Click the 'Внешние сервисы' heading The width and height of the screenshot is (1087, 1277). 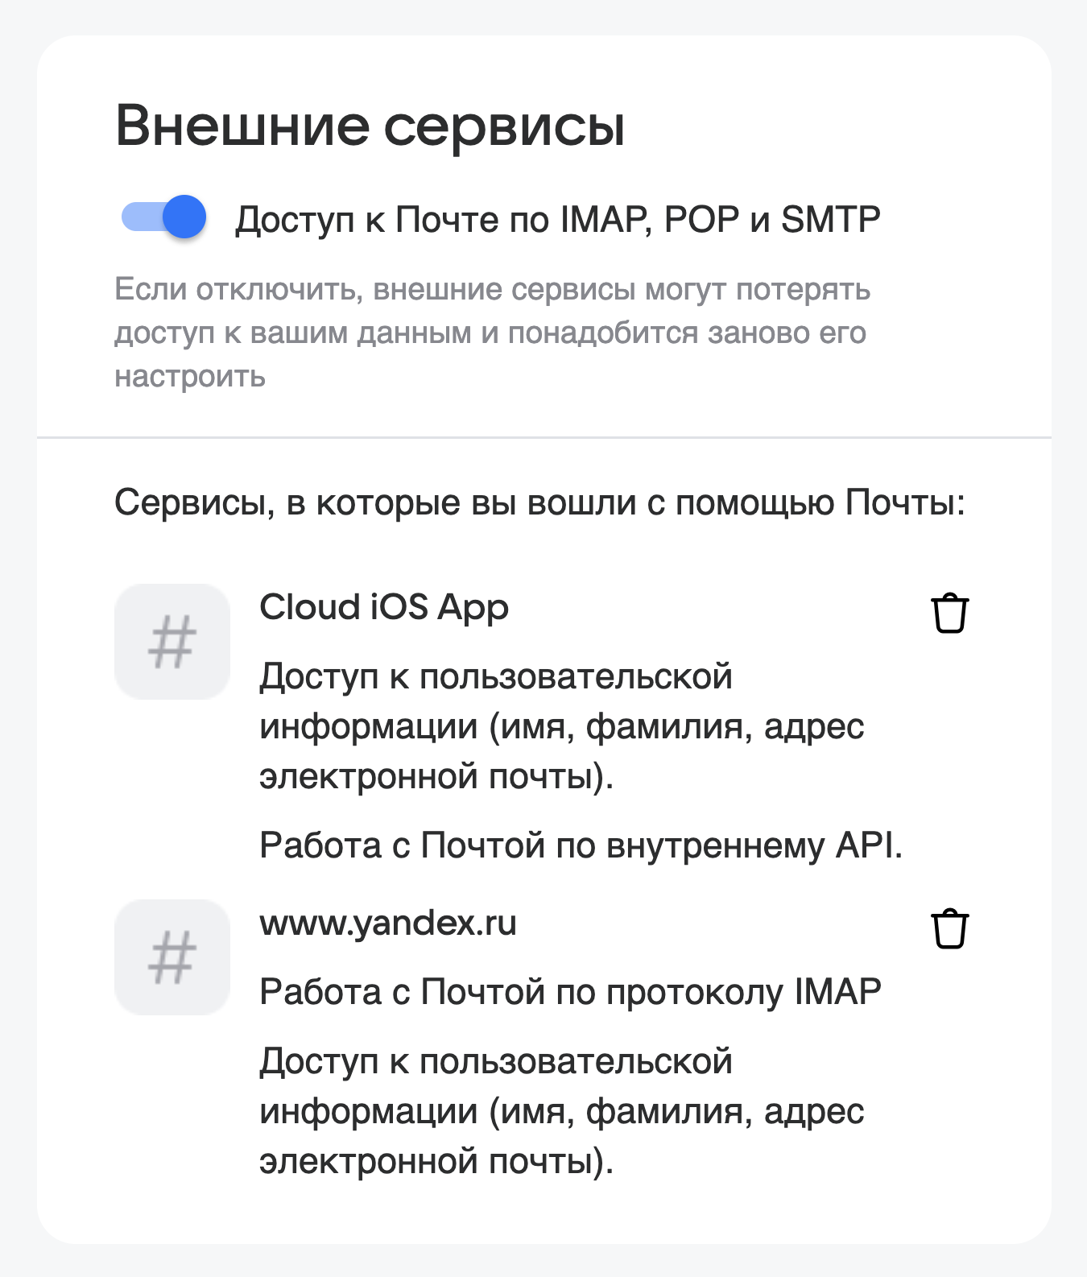click(370, 126)
